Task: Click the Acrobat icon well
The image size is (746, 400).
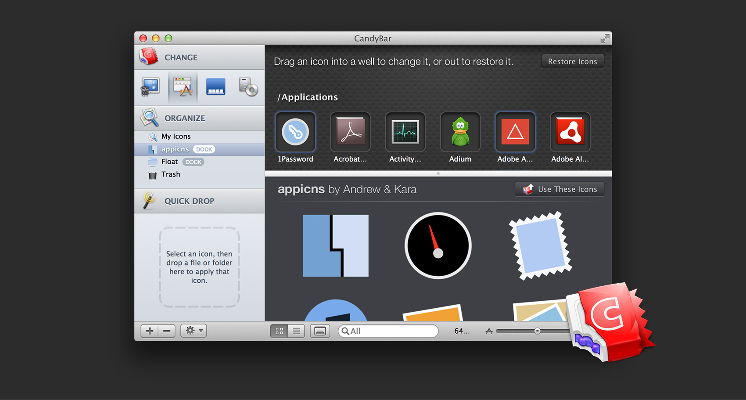Action: click(350, 132)
